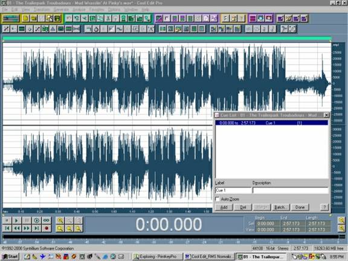Screen dimensions: 348x261
Task: Click the question mark help toolbar icon
Action: 241,18
